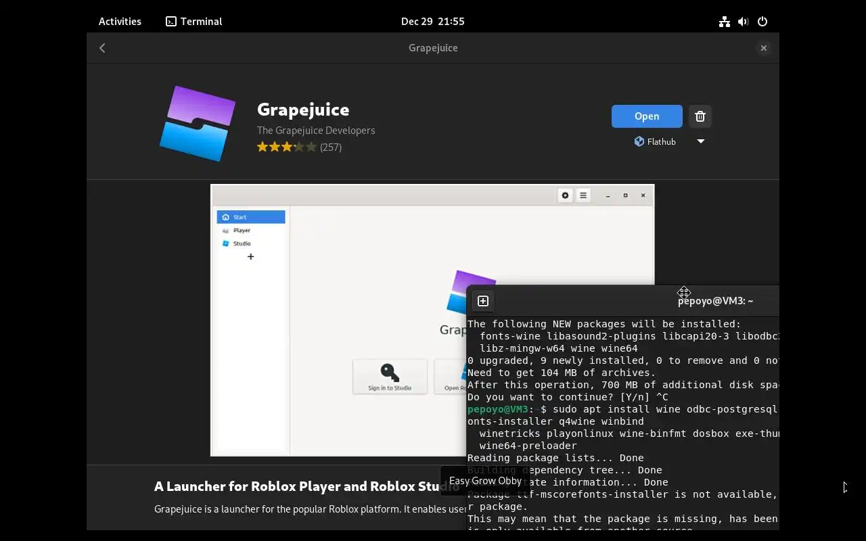
Task: Click the description text starting 'Grapejuice is a launcher'
Action: (x=311, y=509)
